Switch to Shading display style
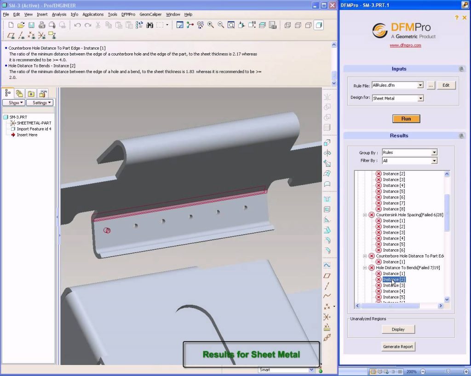The height and width of the screenshot is (376, 471). pyautogui.click(x=319, y=25)
